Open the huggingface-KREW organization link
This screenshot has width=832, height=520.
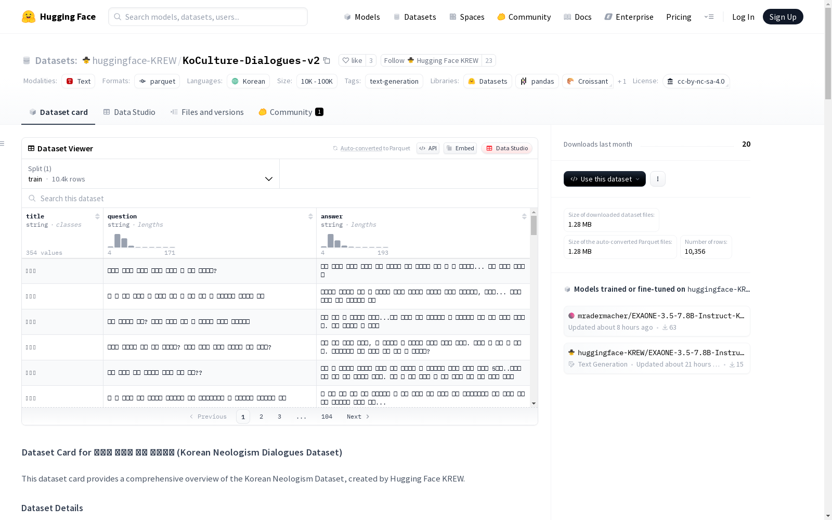click(135, 60)
